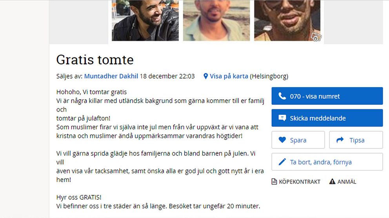The height and width of the screenshot is (218, 389).
Task: Open the Visa på karta link
Action: [x=229, y=76]
